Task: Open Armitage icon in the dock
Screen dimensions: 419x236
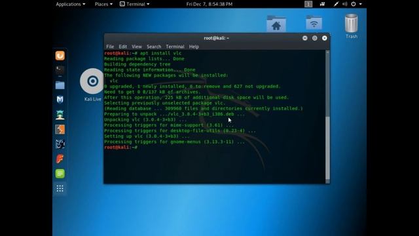Action: (60, 115)
